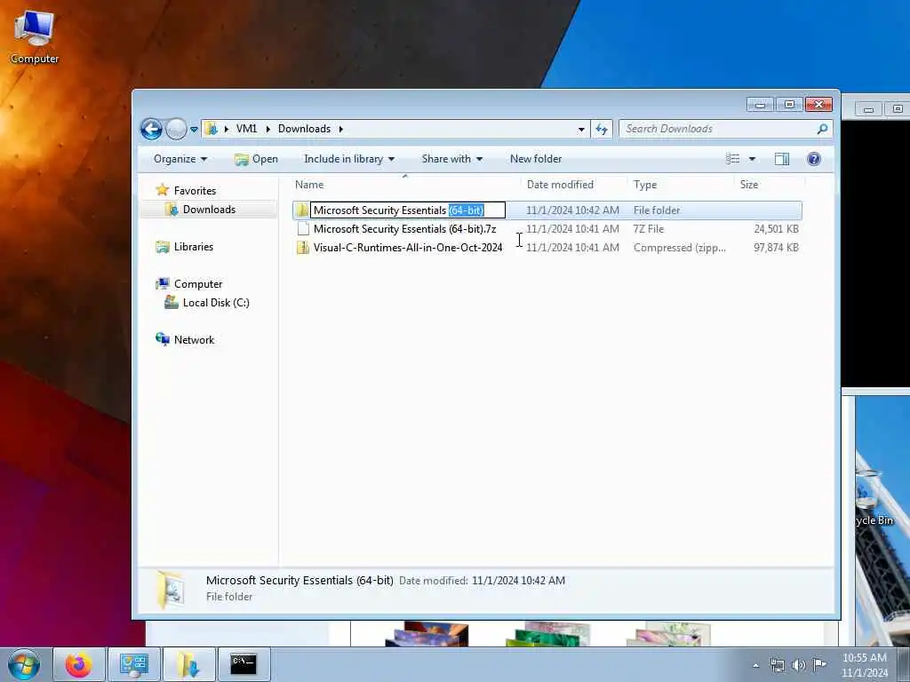Open network status tray icon

(777, 665)
